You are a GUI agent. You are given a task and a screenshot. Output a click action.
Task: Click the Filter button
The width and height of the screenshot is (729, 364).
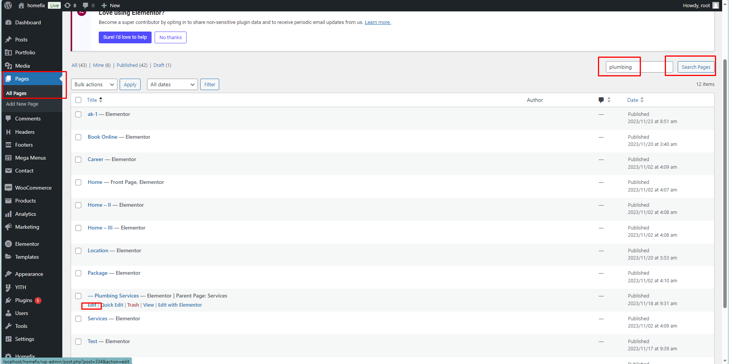(210, 84)
